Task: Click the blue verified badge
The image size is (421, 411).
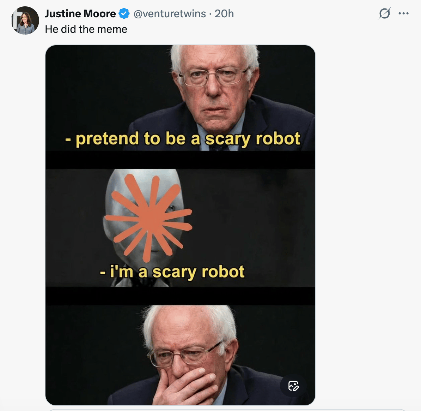Action: 124,13
